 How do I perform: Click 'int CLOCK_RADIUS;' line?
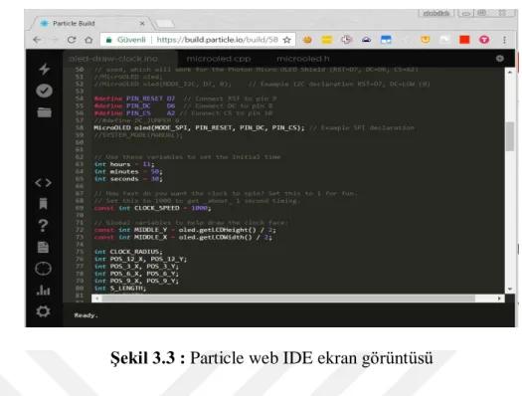pyautogui.click(x=128, y=252)
